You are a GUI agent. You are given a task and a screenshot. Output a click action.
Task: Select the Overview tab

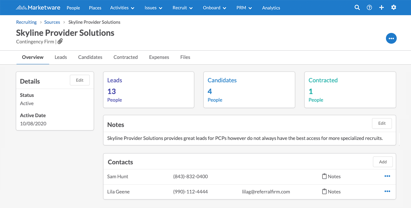(x=33, y=57)
